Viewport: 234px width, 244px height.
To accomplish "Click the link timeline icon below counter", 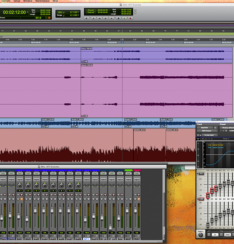I will pos(37,18).
